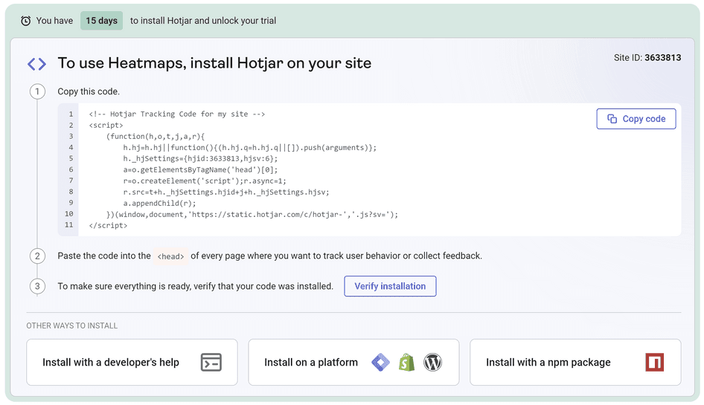Image resolution: width=704 pixels, height=405 pixels.
Task: Click the (function(h,o,t,j,a,r){ code line
Action: [x=156, y=136]
